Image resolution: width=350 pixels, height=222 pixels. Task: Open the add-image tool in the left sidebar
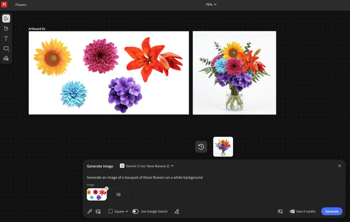[x=6, y=58]
